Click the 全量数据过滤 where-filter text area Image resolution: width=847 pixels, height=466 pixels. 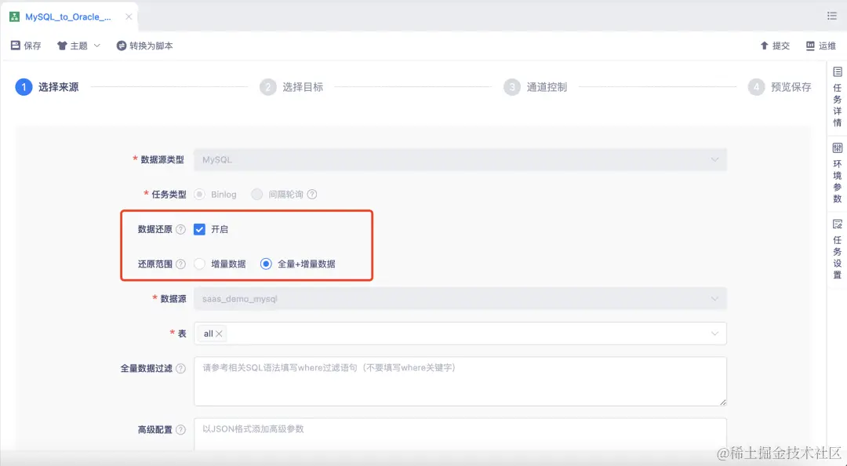click(460, 381)
